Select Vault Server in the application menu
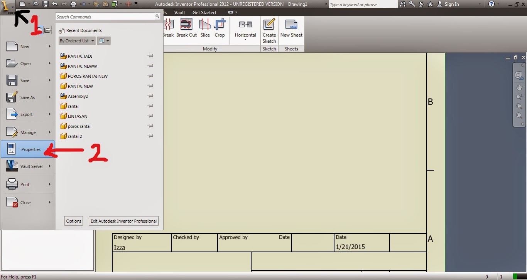The width and height of the screenshot is (527, 280). click(x=27, y=166)
